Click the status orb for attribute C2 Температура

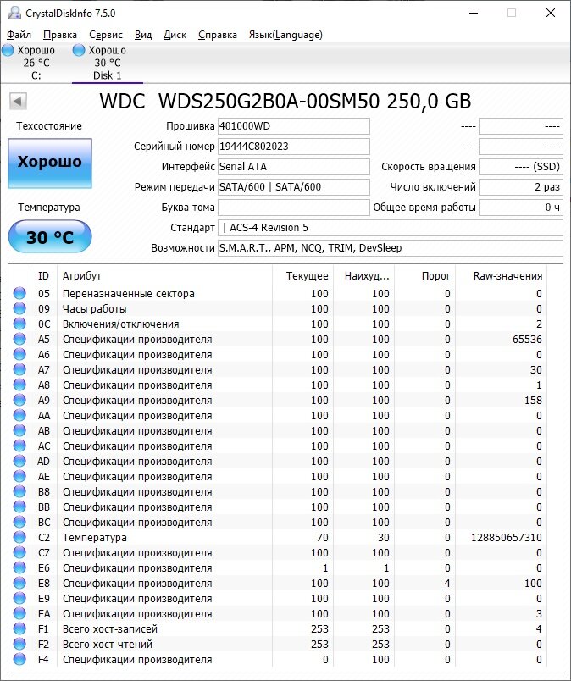pos(19,537)
